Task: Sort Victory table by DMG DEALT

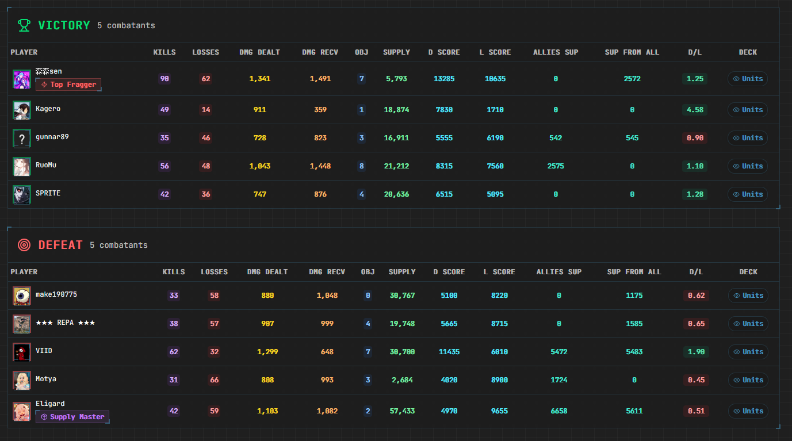Action: 260,52
